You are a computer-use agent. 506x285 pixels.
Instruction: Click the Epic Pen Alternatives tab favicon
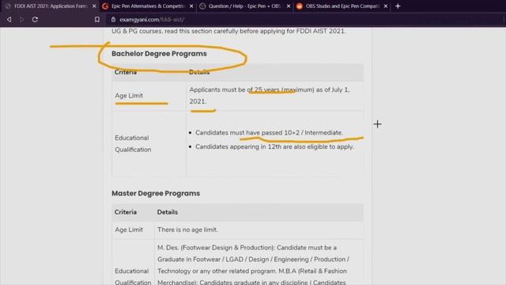pos(105,6)
